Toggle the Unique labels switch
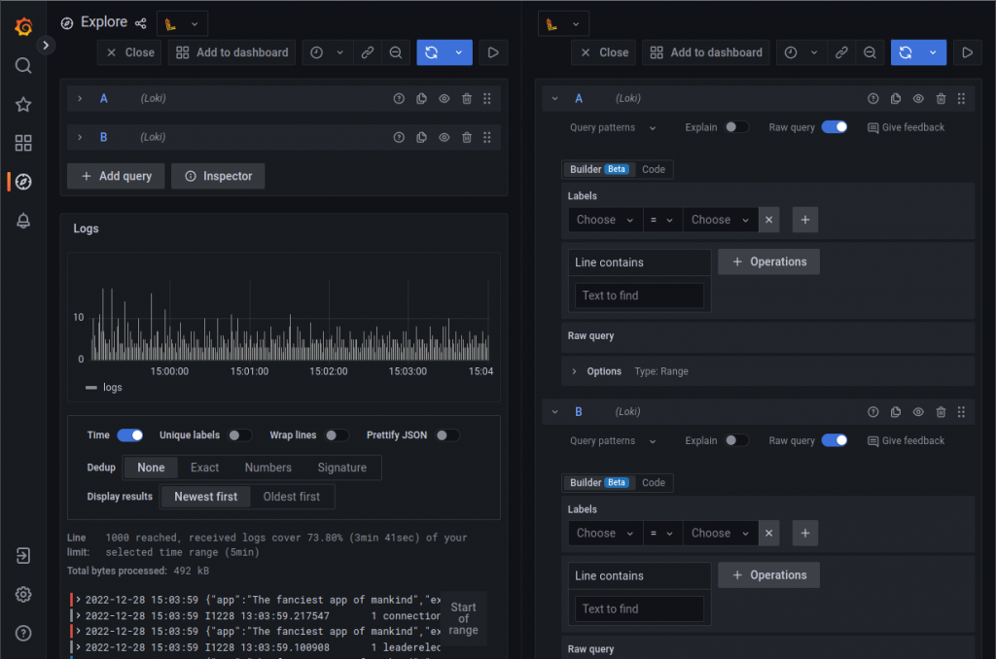Viewport: 996px width, 659px height. (240, 434)
